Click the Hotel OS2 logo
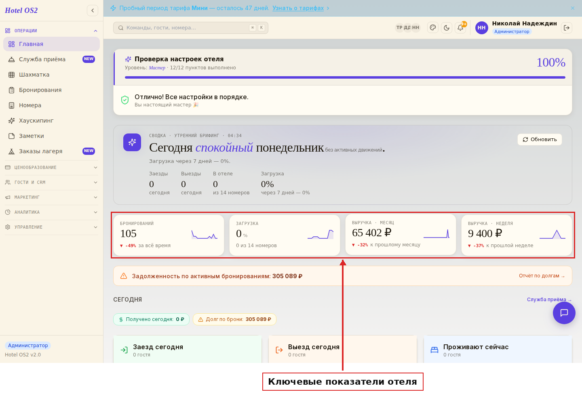The image size is (582, 400). 21,10
